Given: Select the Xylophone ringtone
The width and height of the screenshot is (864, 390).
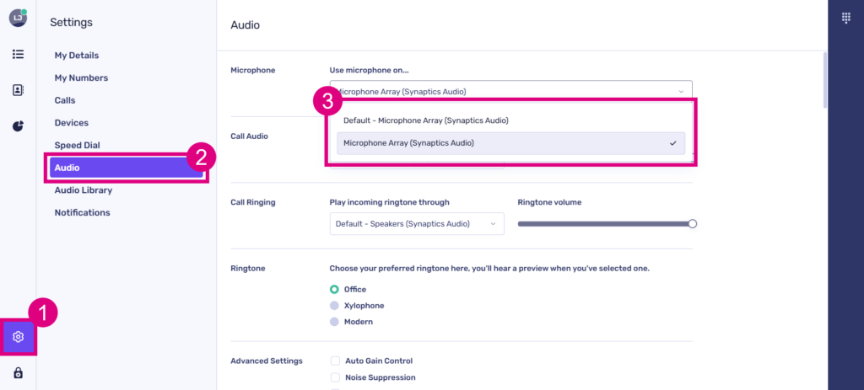Looking at the screenshot, I should [334, 306].
